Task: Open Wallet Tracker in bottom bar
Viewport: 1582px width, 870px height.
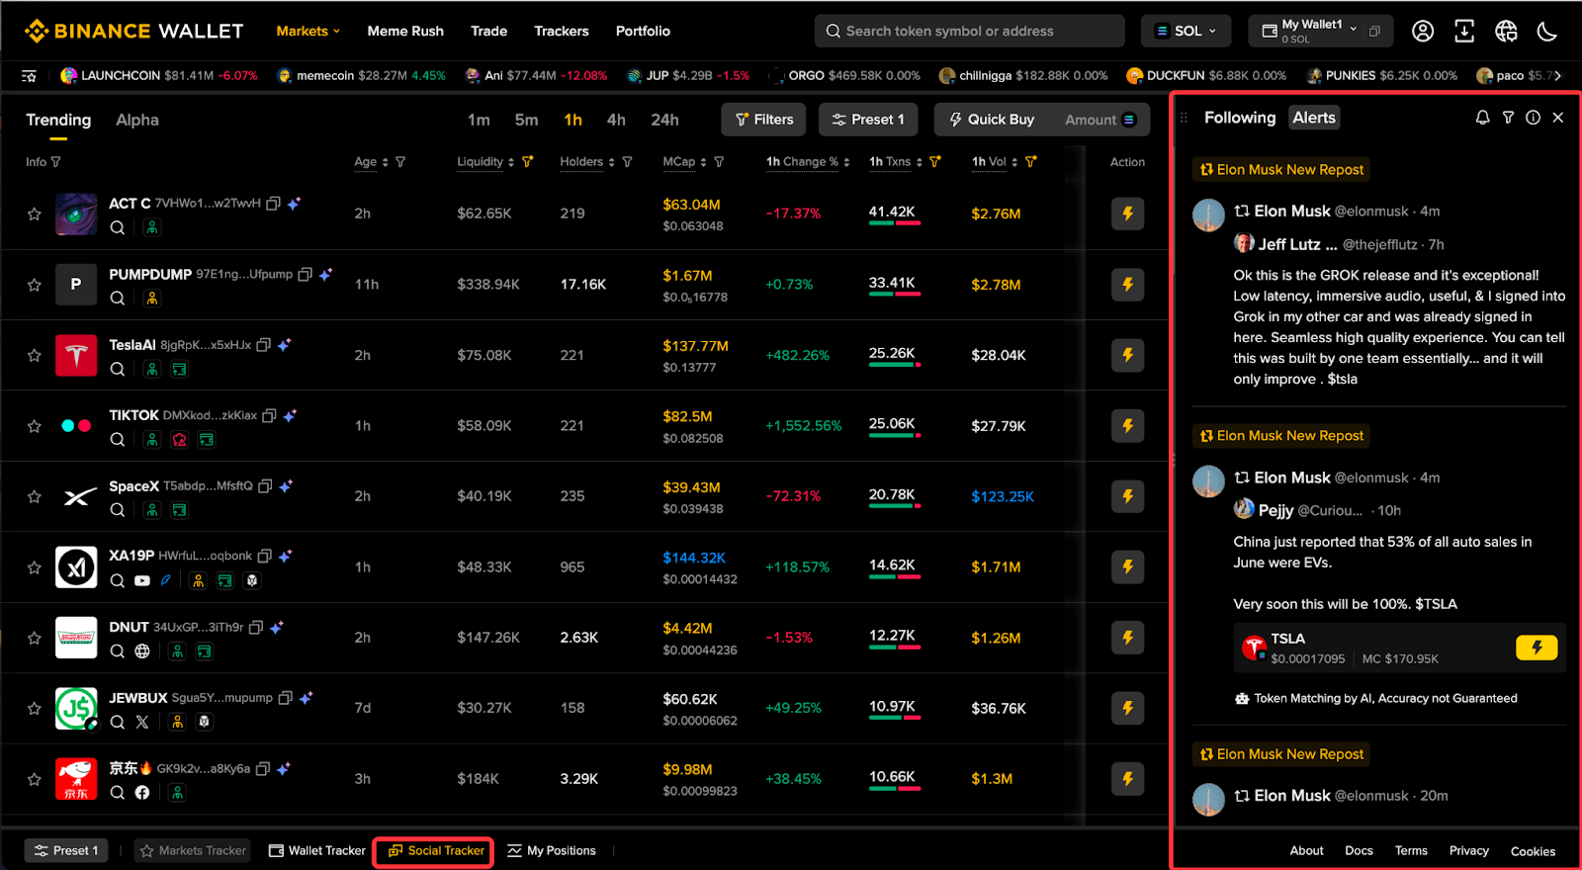Action: [x=317, y=850]
